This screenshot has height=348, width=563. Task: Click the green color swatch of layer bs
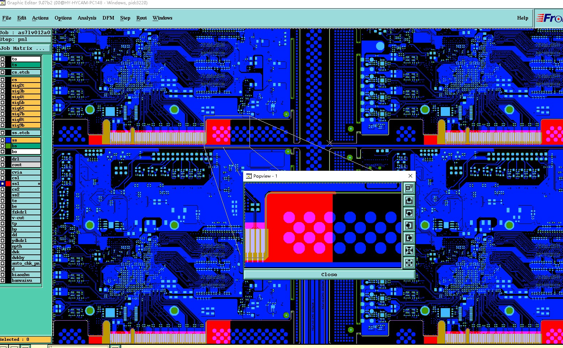click(8, 146)
